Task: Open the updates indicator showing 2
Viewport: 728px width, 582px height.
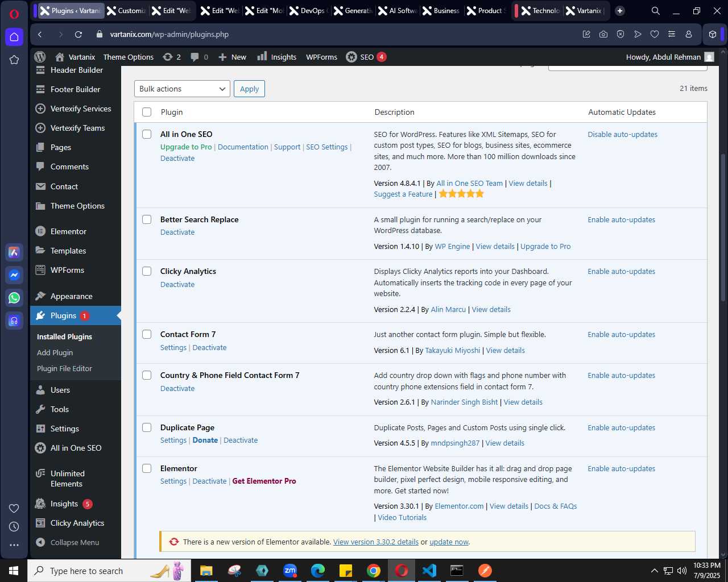Action: 171,57
